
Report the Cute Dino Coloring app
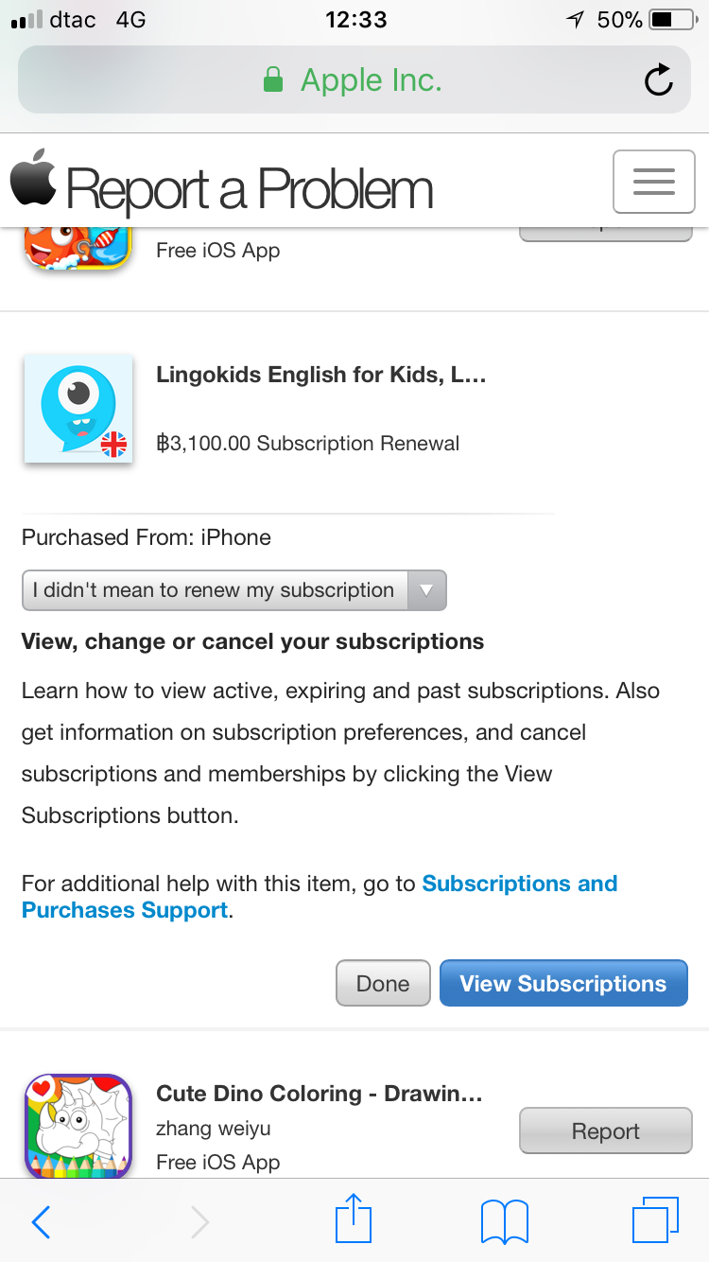[x=605, y=1131]
